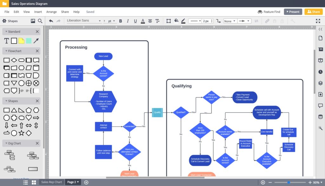Click the Present button
The height and width of the screenshot is (186, 325).
293,11
